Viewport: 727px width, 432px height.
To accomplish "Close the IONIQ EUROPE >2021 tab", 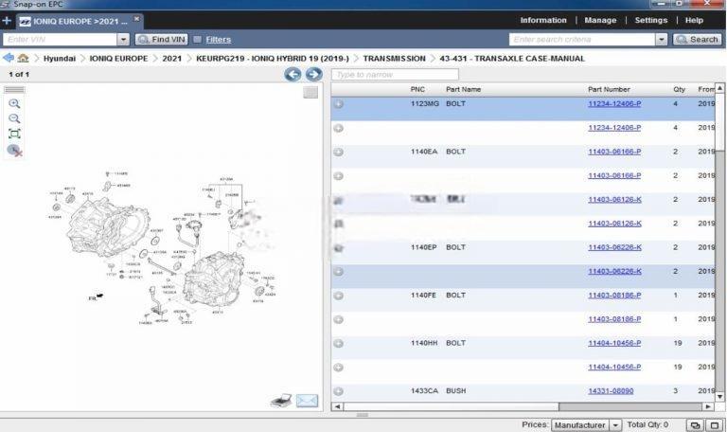I will tap(136, 19).
